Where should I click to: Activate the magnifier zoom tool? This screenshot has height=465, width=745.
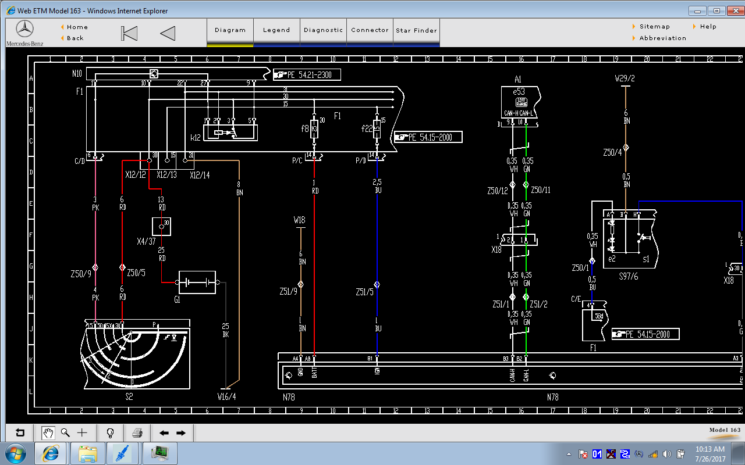point(65,433)
